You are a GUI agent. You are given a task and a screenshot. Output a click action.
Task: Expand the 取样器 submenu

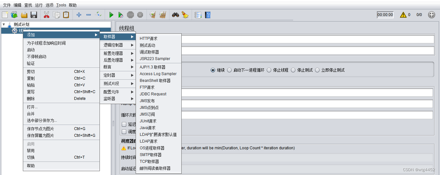pyautogui.click(x=118, y=37)
